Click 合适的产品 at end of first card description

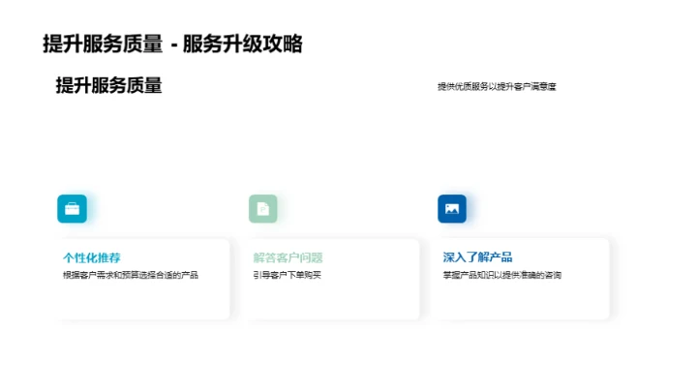pyautogui.click(x=177, y=276)
